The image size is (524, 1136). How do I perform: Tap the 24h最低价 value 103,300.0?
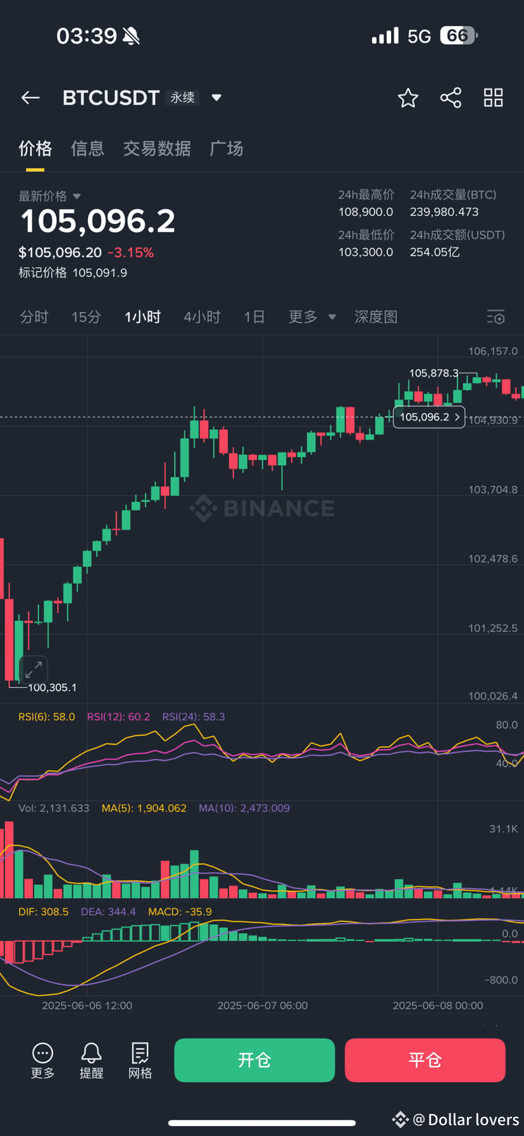point(366,252)
